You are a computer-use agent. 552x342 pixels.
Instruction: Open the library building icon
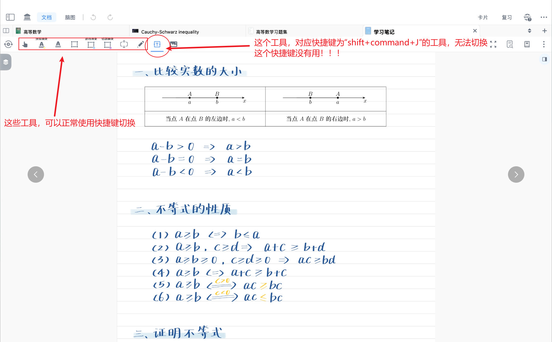coord(27,17)
